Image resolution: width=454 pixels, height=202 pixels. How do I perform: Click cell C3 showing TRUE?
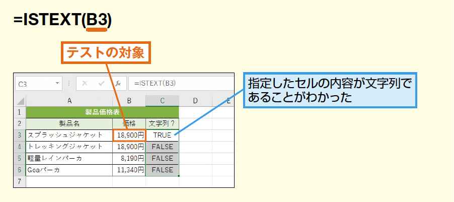pos(162,135)
